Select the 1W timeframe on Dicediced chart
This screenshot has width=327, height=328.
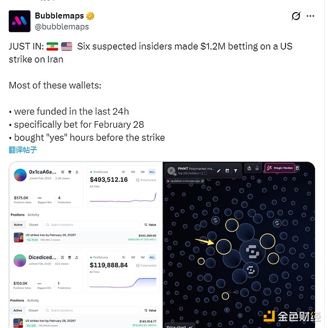[133, 257]
